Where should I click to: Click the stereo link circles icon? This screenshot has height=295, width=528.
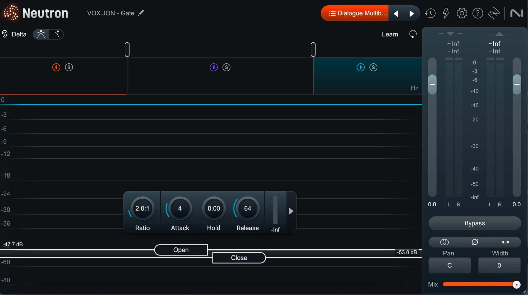pos(444,242)
